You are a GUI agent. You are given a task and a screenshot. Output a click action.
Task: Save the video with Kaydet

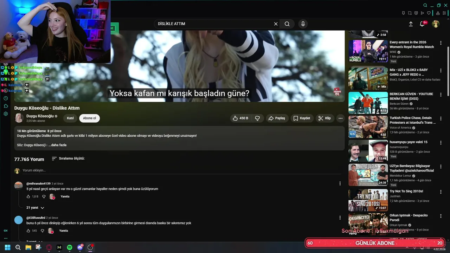[302, 118]
